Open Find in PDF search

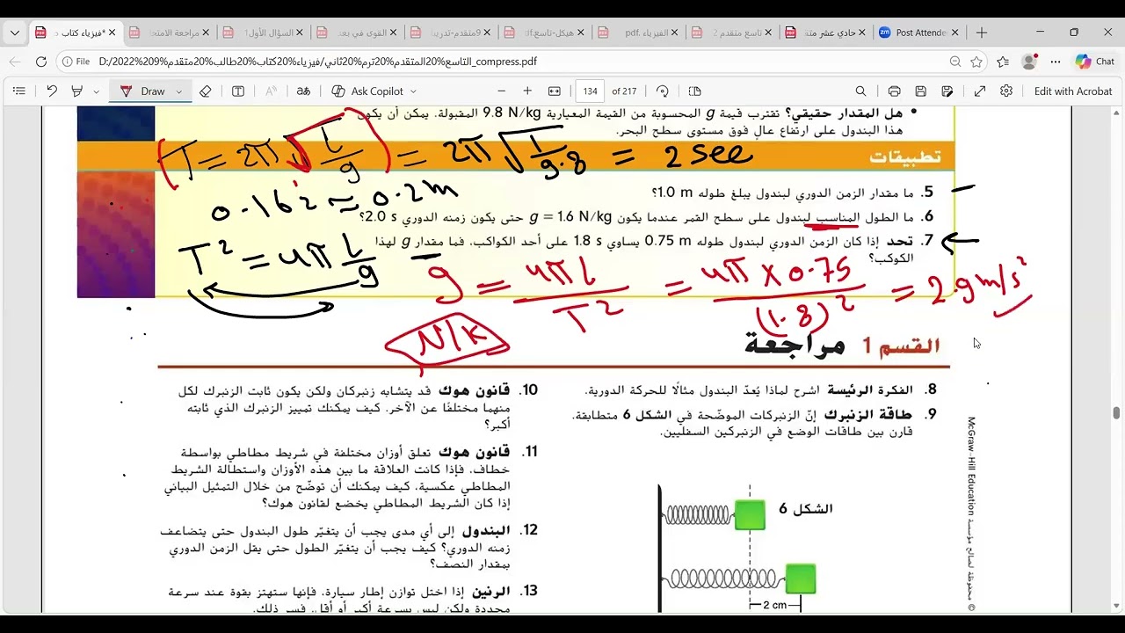coord(861,91)
